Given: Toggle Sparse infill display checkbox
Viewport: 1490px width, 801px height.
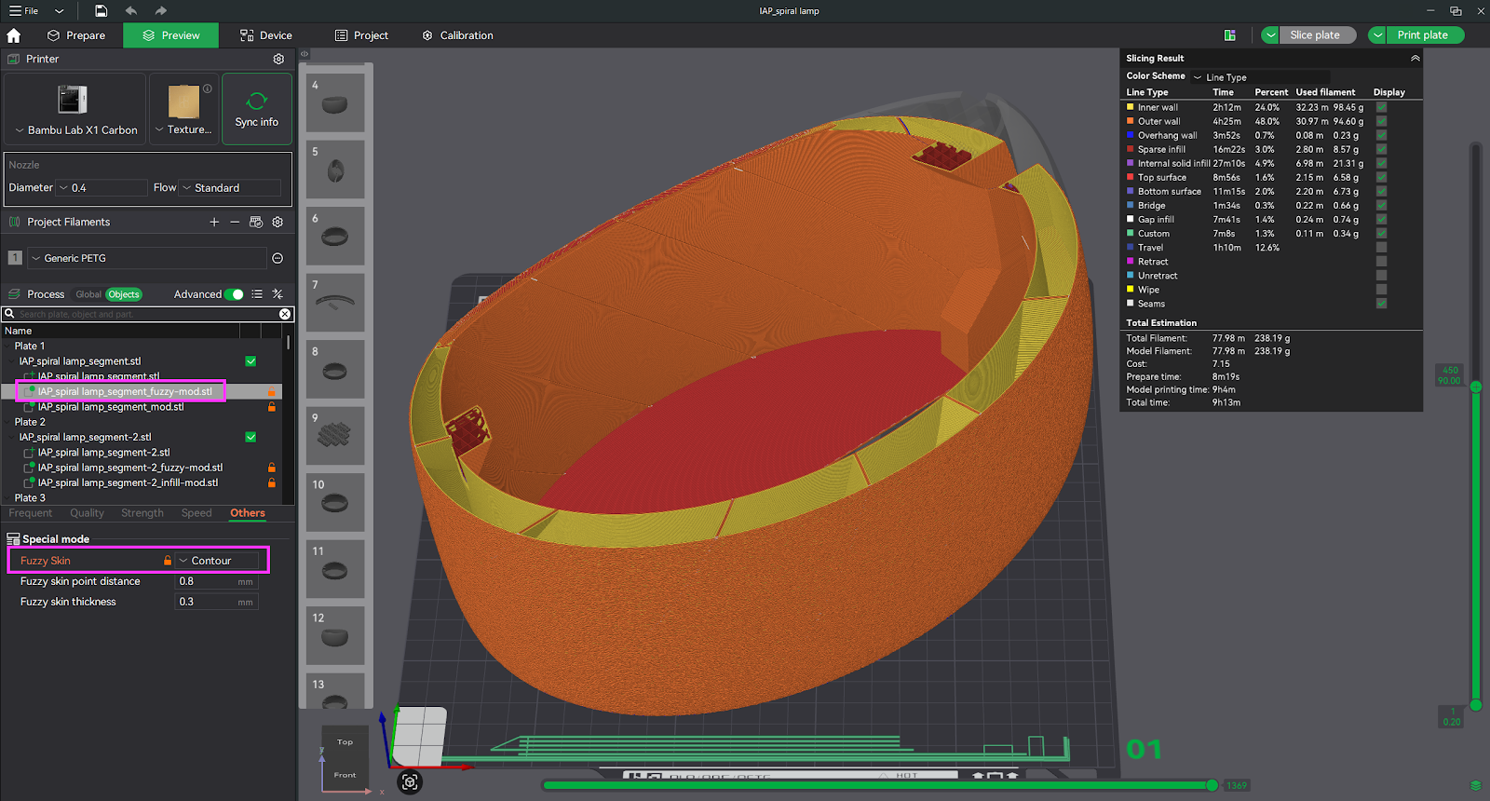Looking at the screenshot, I should [x=1381, y=149].
